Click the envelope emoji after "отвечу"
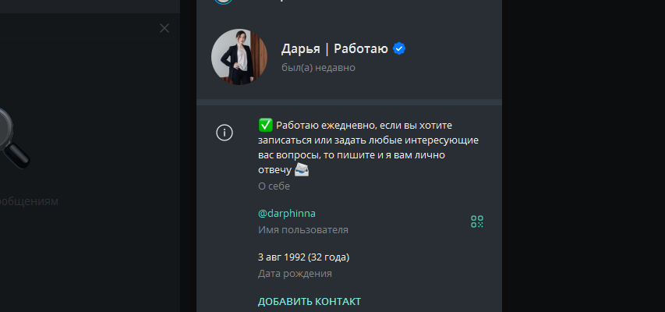Image resolution: width=665 pixels, height=312 pixels. pyautogui.click(x=301, y=169)
